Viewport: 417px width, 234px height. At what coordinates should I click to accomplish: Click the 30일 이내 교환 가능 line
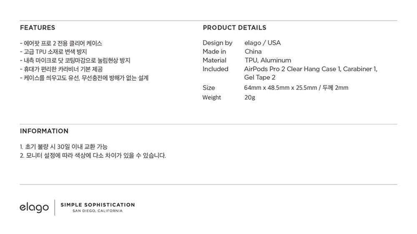(x=63, y=147)
